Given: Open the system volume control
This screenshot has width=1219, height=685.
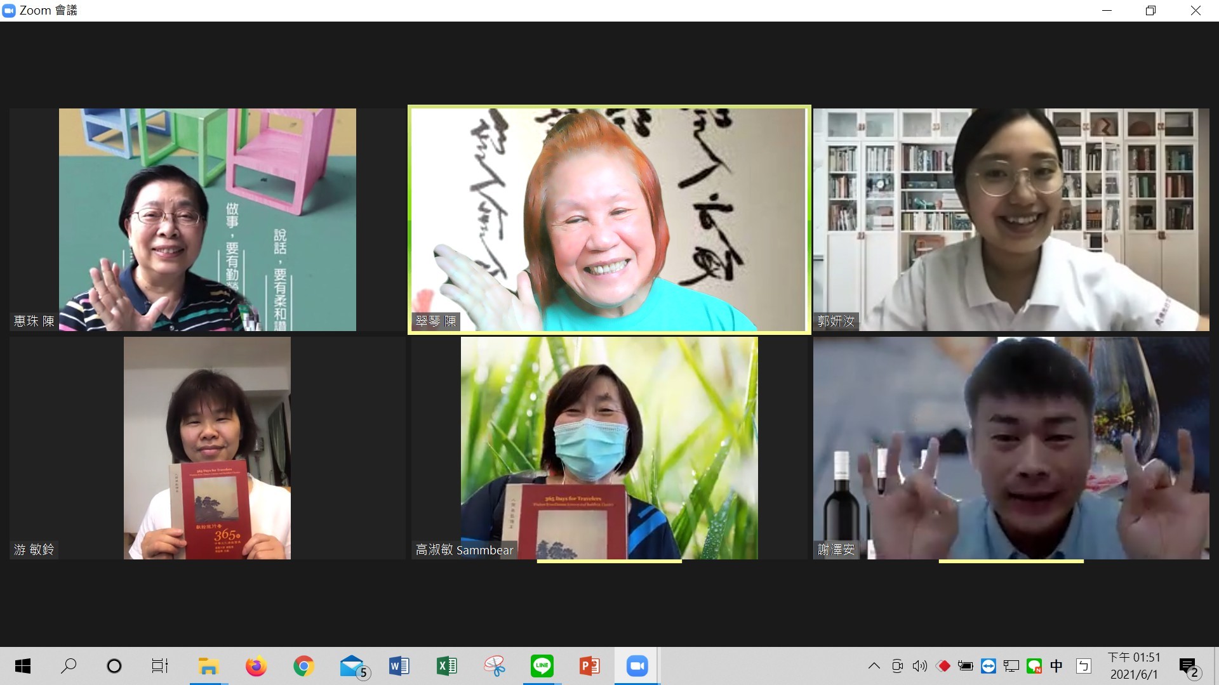Looking at the screenshot, I should 919,666.
